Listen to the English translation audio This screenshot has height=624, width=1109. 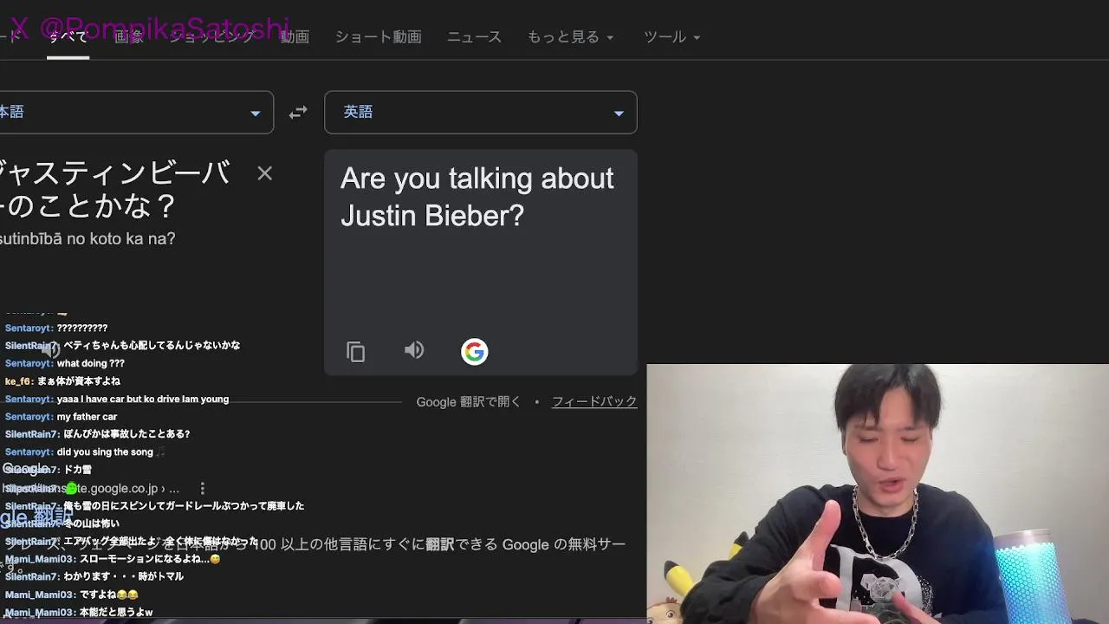[414, 350]
